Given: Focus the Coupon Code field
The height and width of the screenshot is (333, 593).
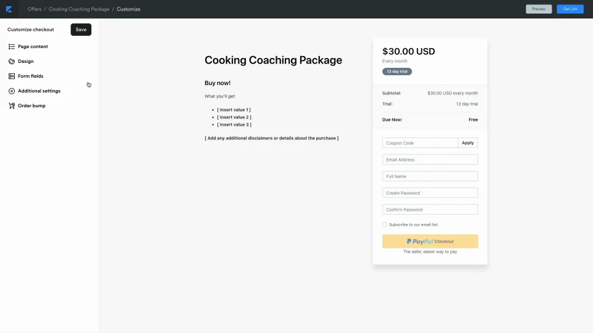Looking at the screenshot, I should coord(420,142).
